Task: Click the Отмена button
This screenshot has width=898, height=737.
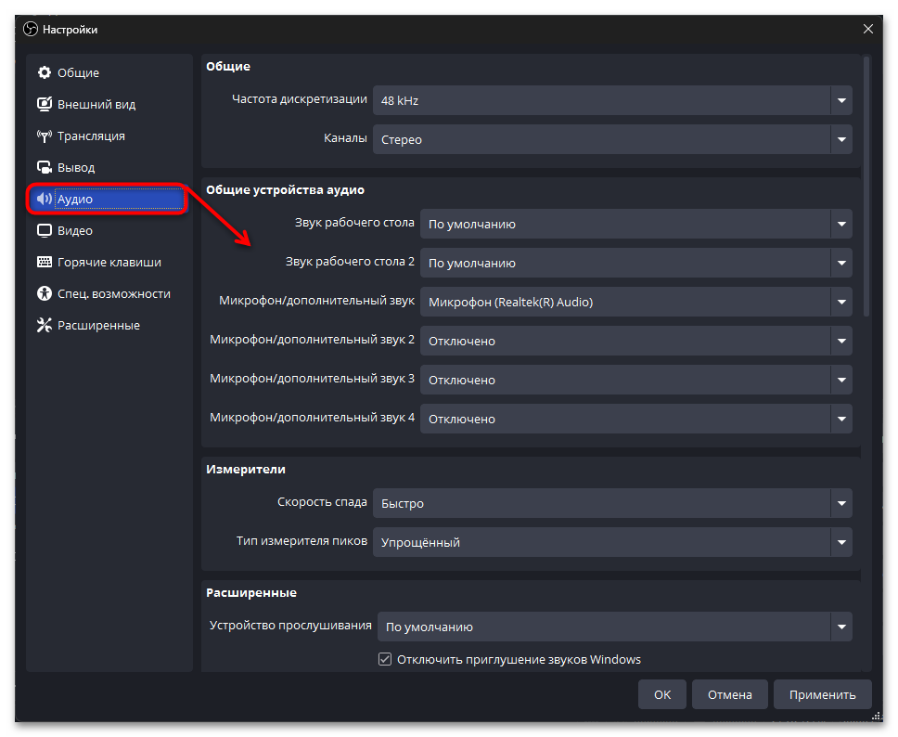Action: pos(730,694)
